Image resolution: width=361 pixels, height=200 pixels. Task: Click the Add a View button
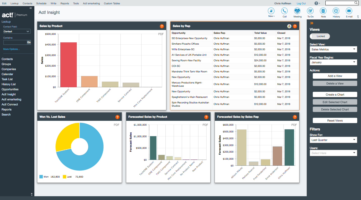[x=335, y=76]
